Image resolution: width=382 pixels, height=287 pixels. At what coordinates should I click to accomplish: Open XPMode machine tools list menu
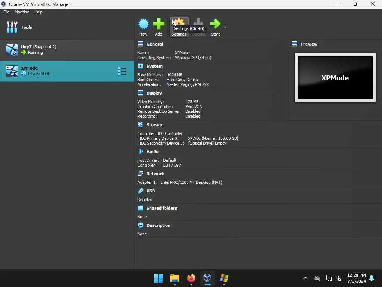pyautogui.click(x=122, y=71)
